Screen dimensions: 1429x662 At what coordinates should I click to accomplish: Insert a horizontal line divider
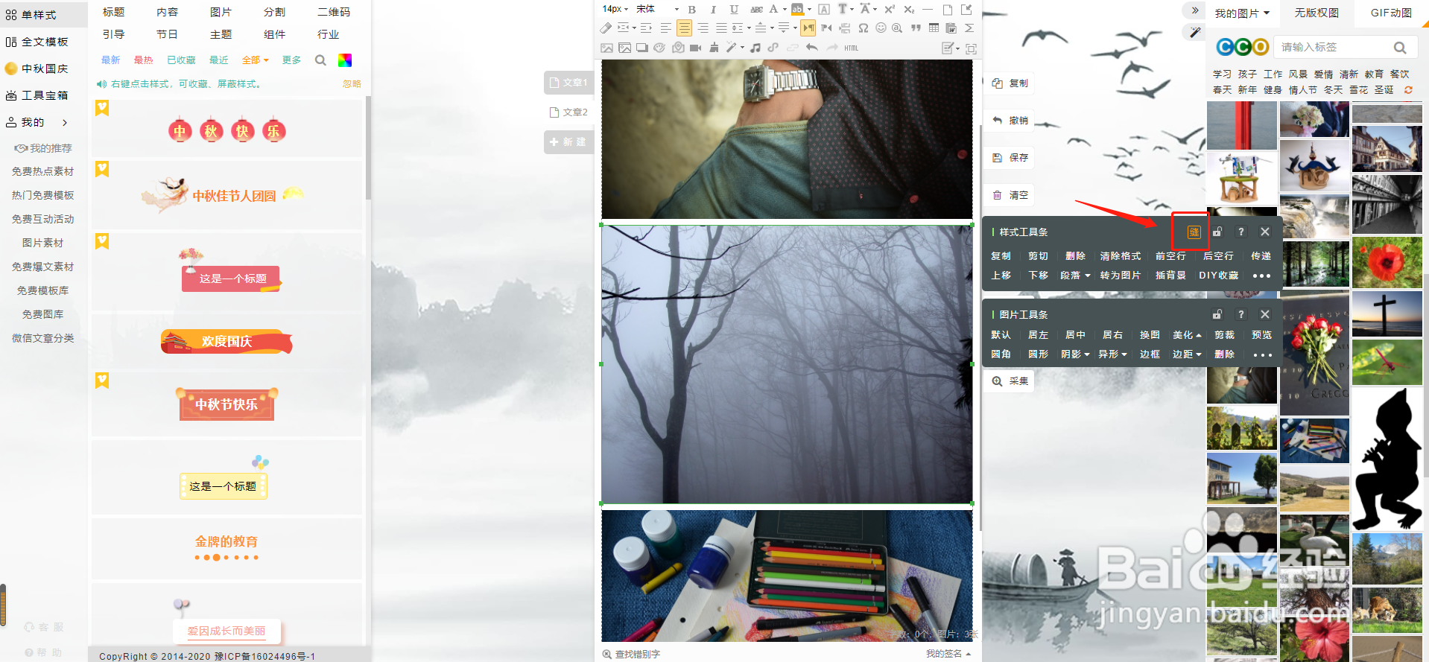(927, 9)
